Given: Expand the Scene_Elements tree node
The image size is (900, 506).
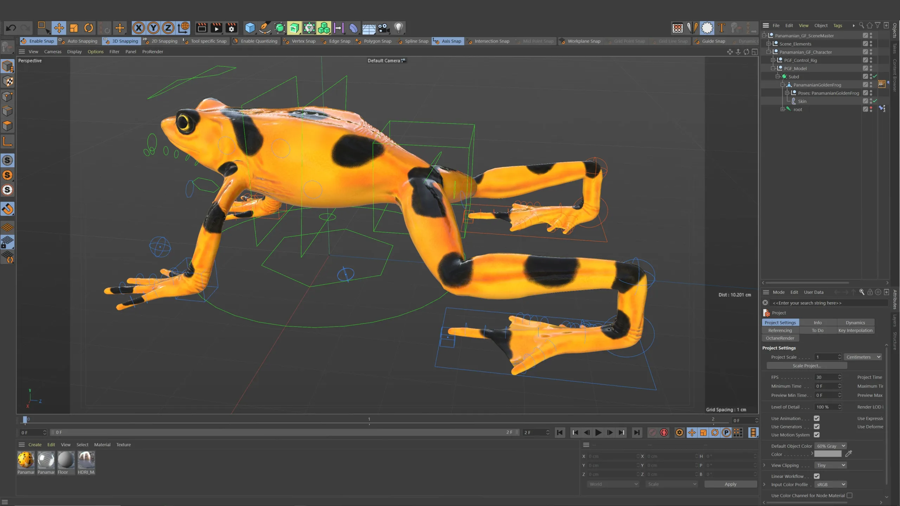Looking at the screenshot, I should tap(769, 44).
